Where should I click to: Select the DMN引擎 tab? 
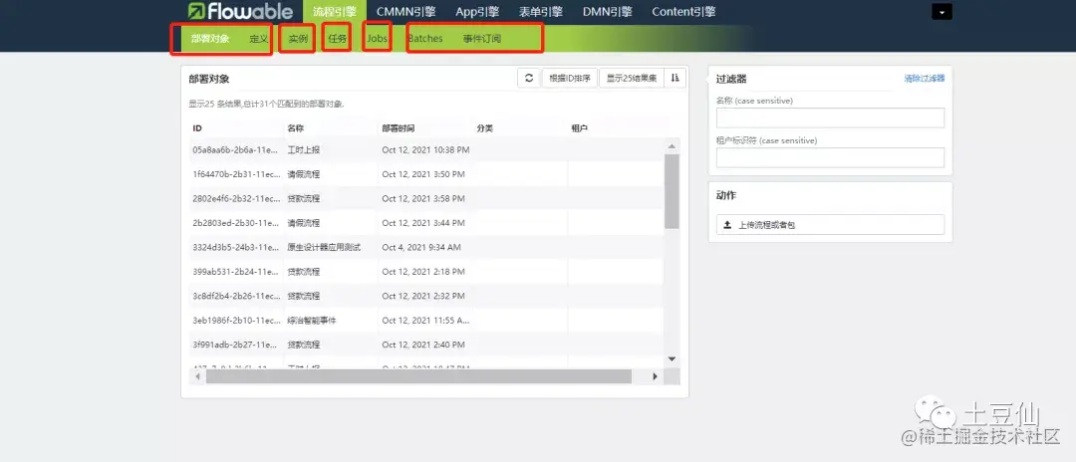click(608, 12)
